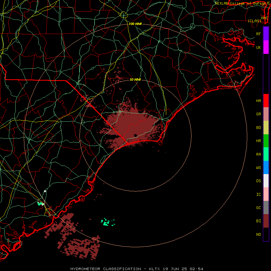The width and height of the screenshot is (271, 271).
Task: Click the WS legend label
Action: click(258, 168)
